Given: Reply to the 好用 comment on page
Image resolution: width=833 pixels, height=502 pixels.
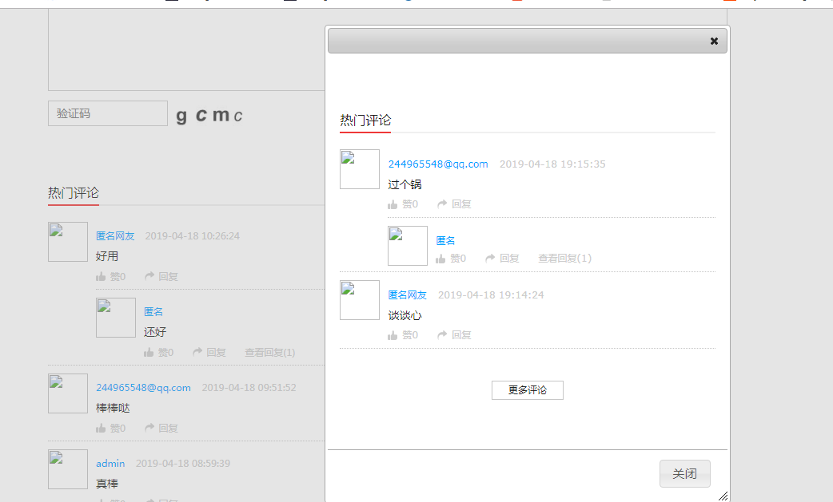Looking at the screenshot, I should pos(161,277).
